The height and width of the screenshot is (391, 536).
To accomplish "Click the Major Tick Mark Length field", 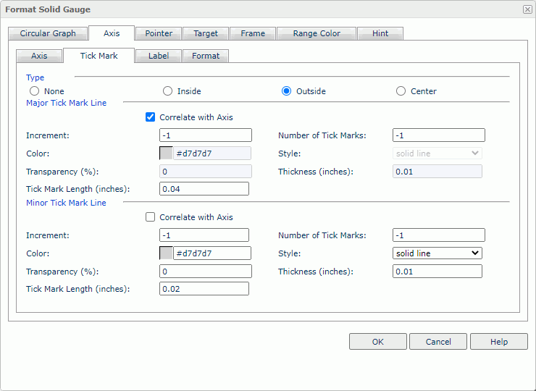I will coord(204,189).
